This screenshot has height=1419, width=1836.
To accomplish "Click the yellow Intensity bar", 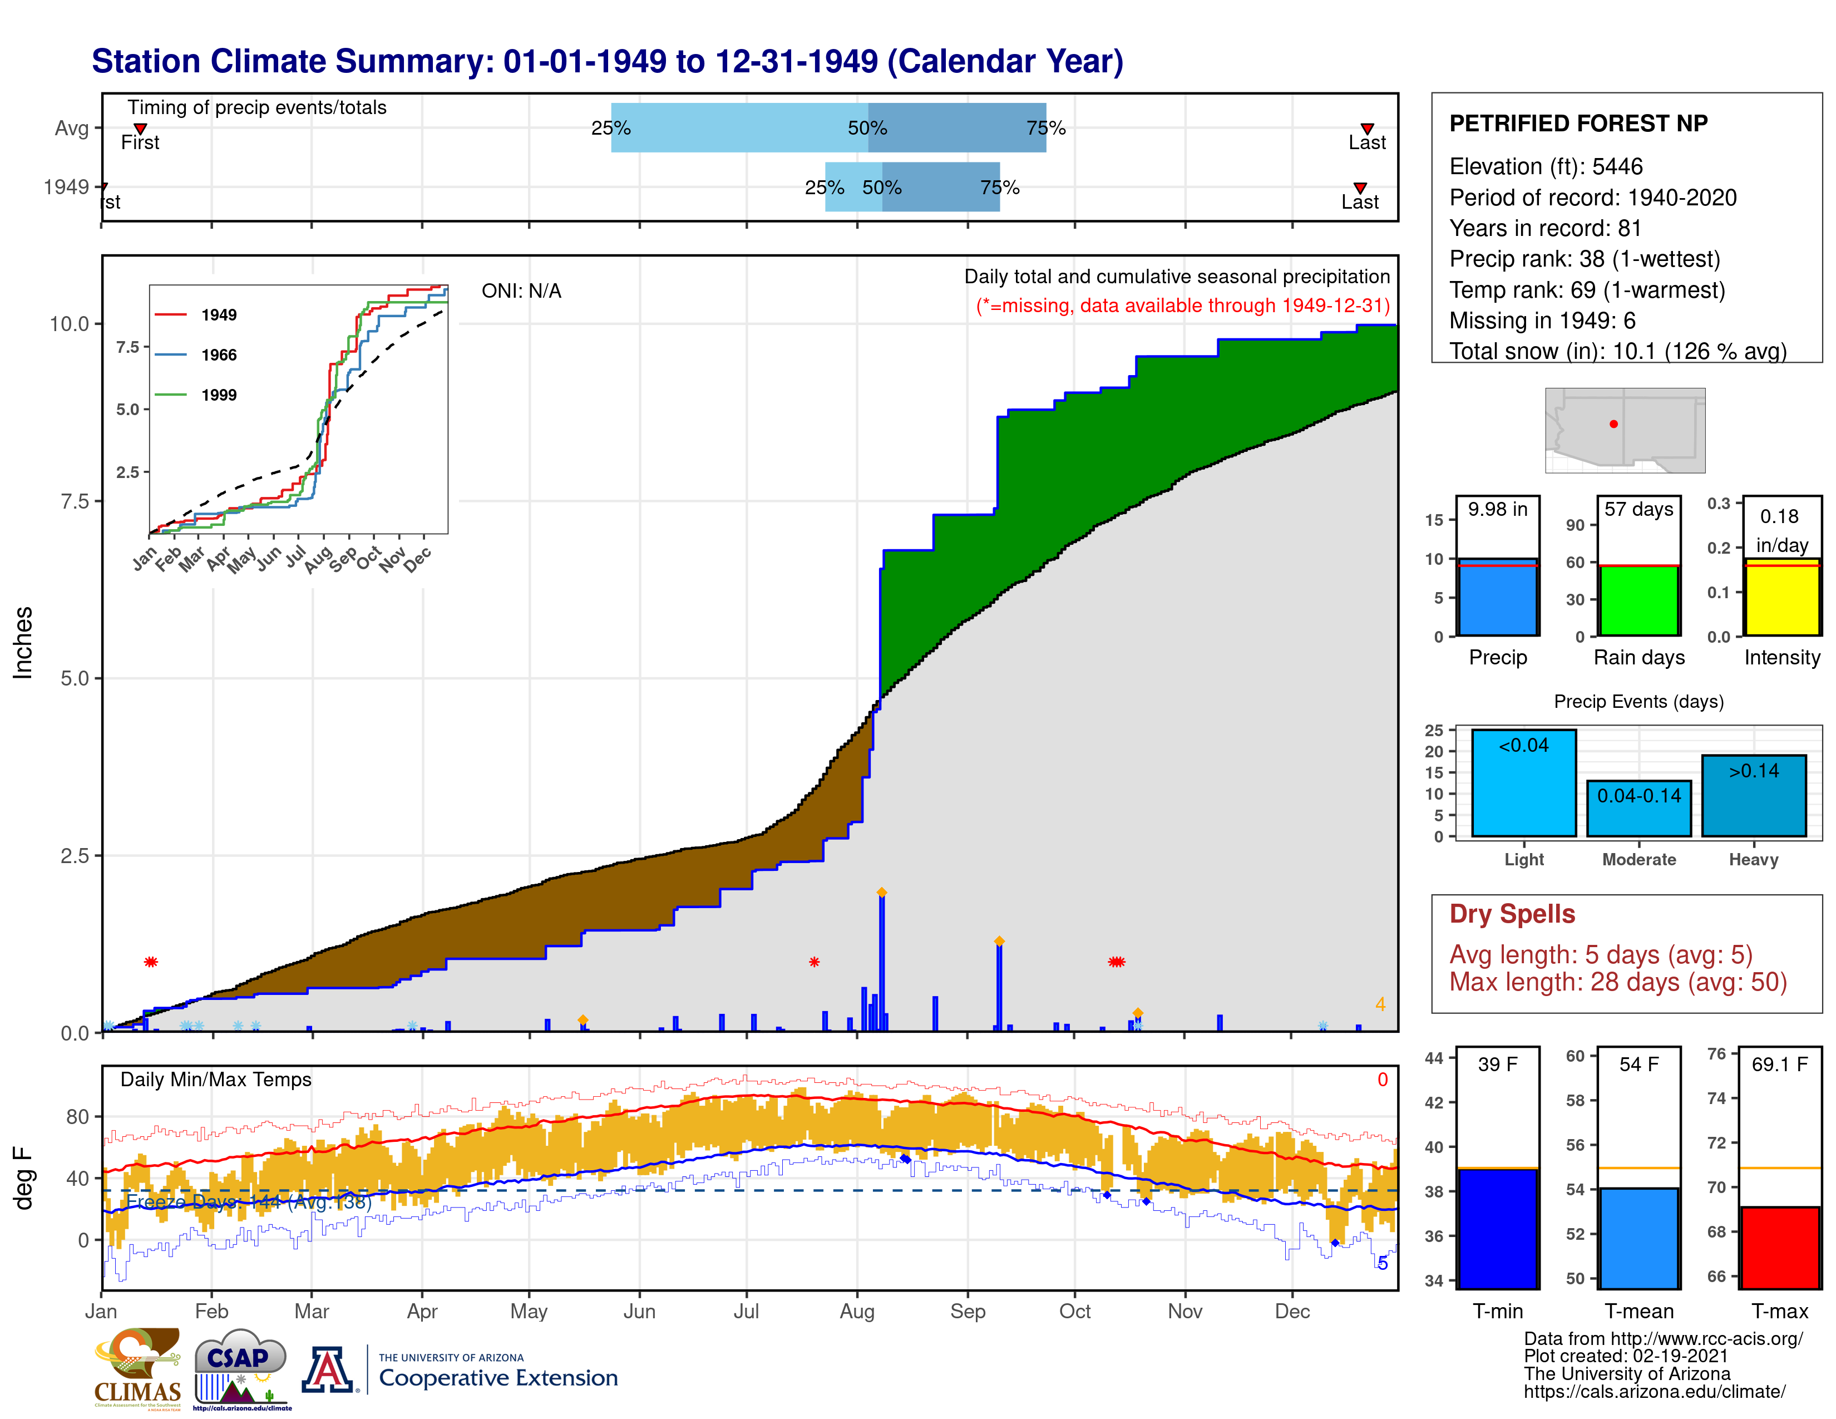I will [1781, 597].
